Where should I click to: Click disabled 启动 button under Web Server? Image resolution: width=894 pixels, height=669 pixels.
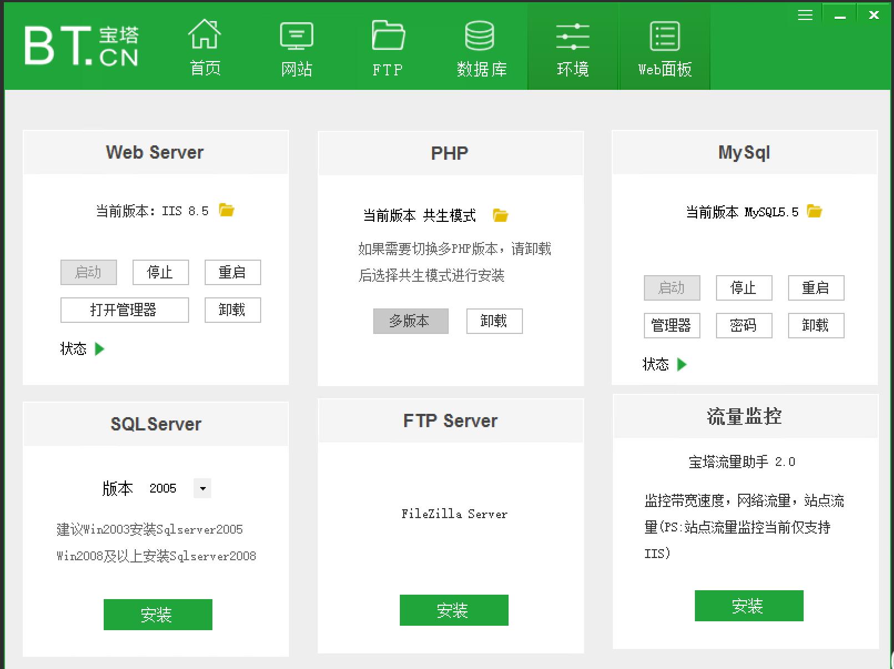point(89,272)
